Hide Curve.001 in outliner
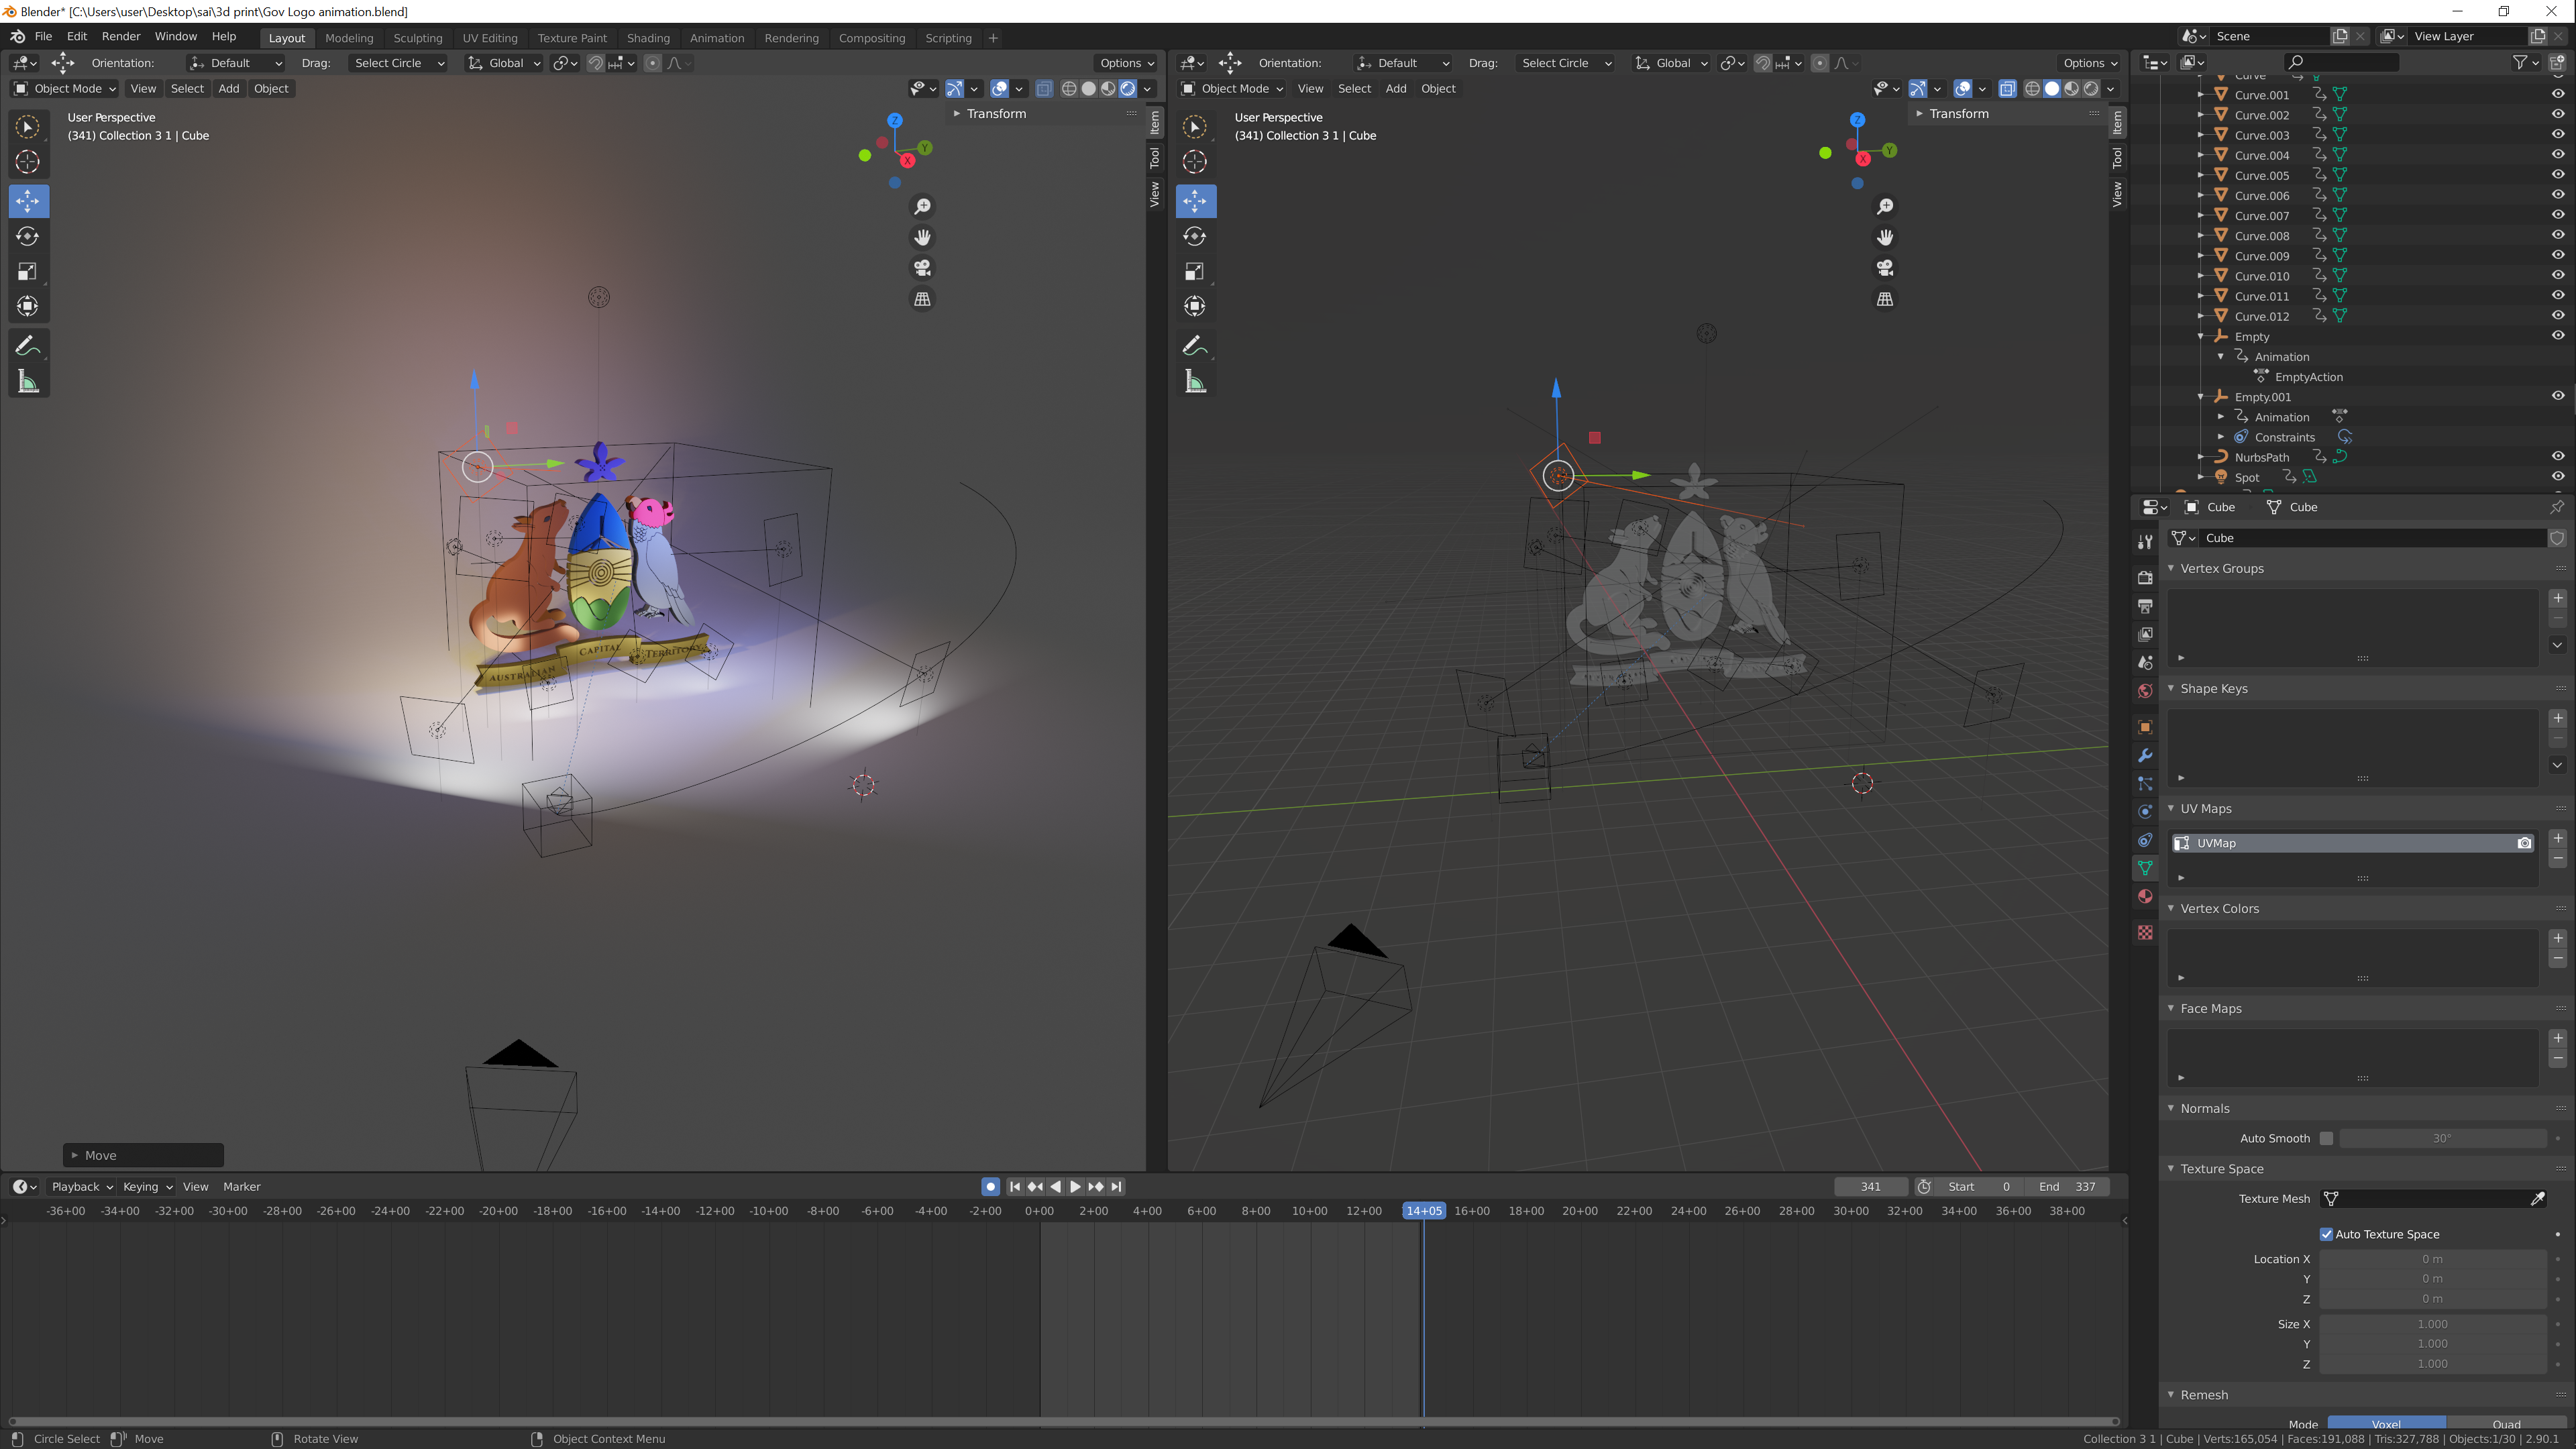The width and height of the screenshot is (2576, 1449). tap(2558, 94)
